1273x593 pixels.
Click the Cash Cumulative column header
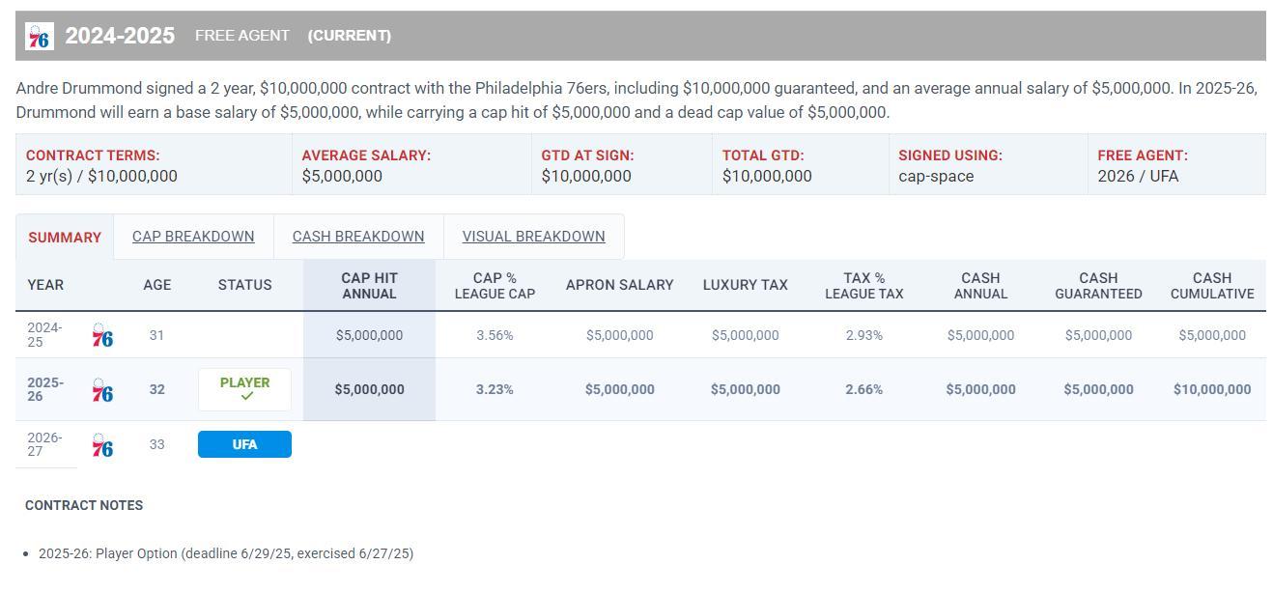[1212, 286]
